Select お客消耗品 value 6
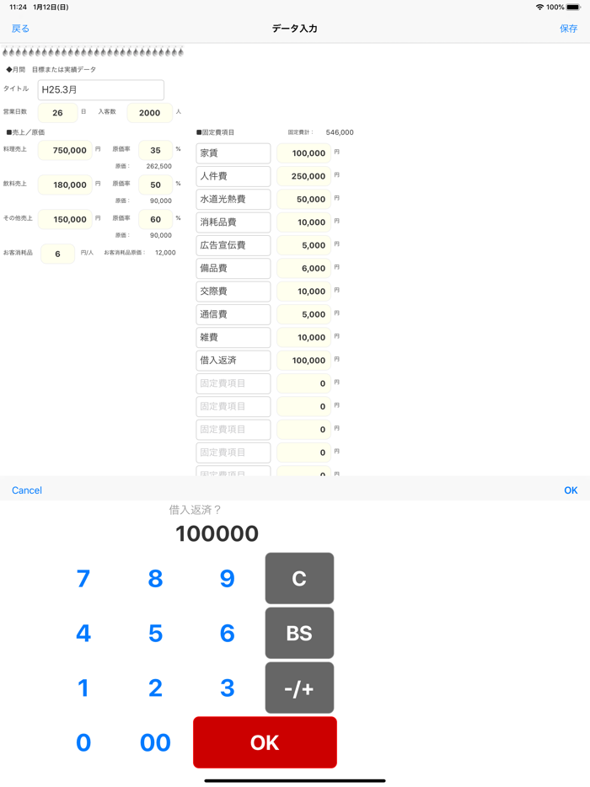Viewport: 590px width, 787px height. [x=58, y=254]
